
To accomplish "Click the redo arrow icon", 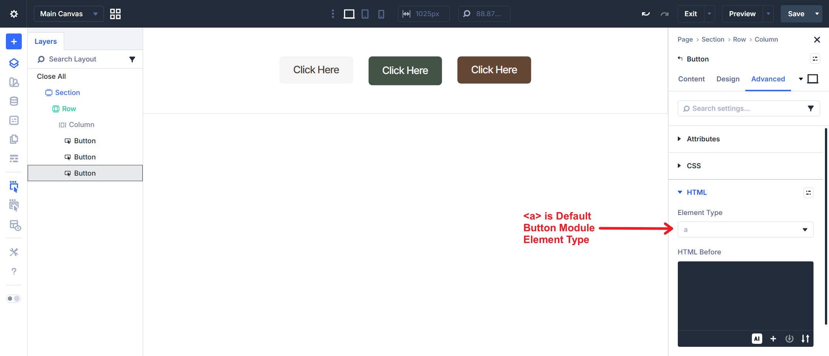I will point(665,14).
